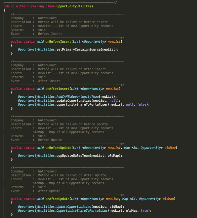Click the Map type in onAfterUpdate signature
The height and width of the screenshot is (218, 197).
[x=125, y=199]
